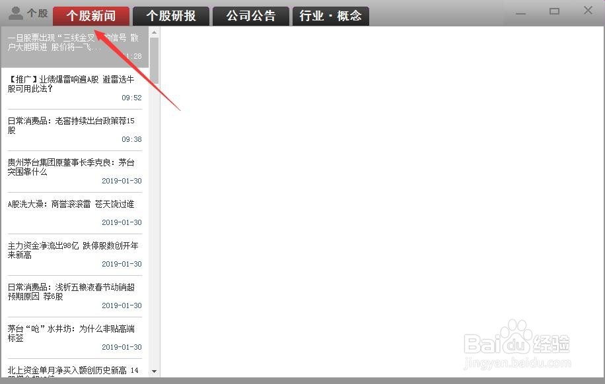605x384 pixels.
Task: Click the news list scroll-down arrow
Action: click(x=155, y=371)
